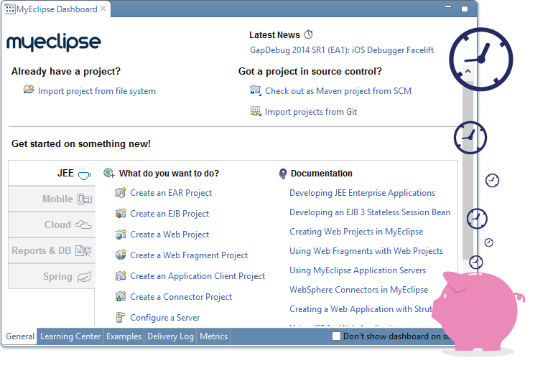
Task: Click the EJB Project icon
Action: tap(121, 213)
